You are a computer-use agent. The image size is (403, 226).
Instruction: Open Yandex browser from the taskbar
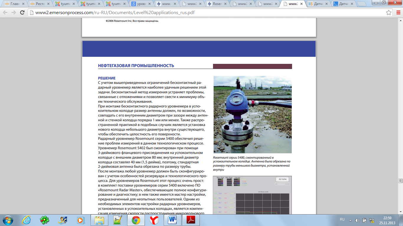[x=154, y=220]
